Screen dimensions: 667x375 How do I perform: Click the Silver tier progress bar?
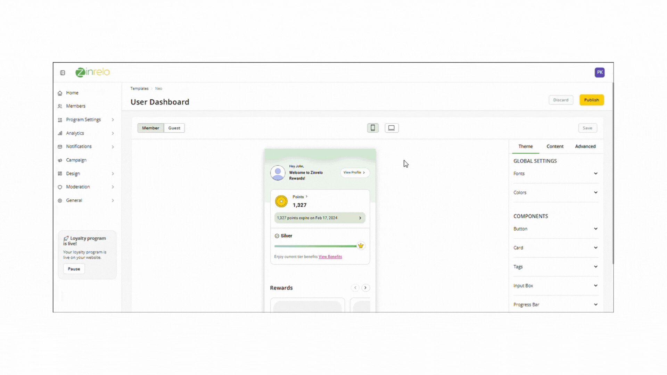[315, 246]
